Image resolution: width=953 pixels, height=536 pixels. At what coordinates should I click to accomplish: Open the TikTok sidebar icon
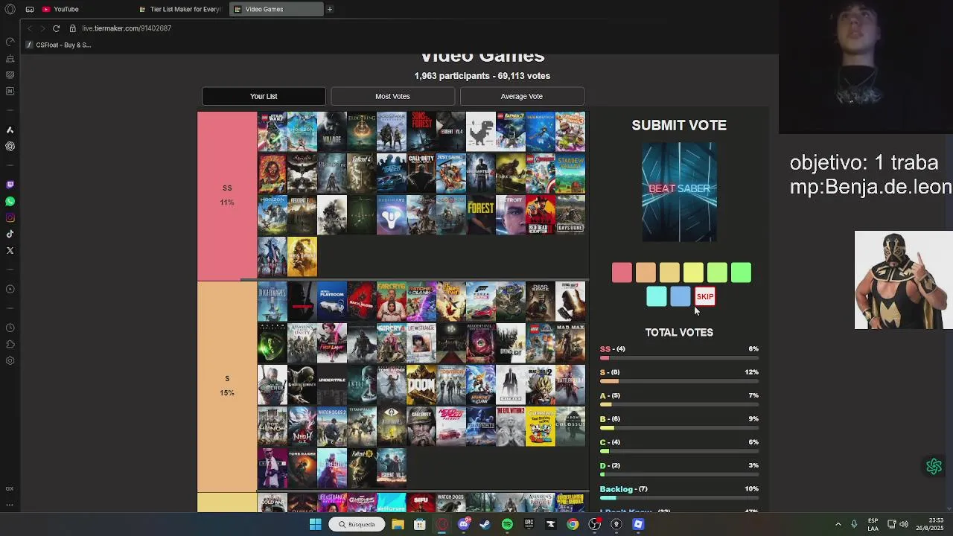click(x=10, y=234)
